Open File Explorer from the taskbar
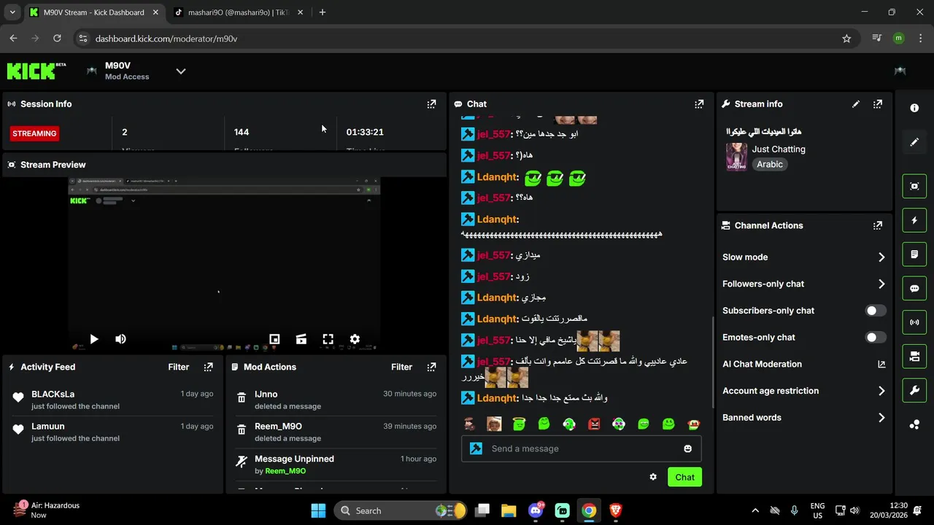The height and width of the screenshot is (525, 934). coord(509,510)
